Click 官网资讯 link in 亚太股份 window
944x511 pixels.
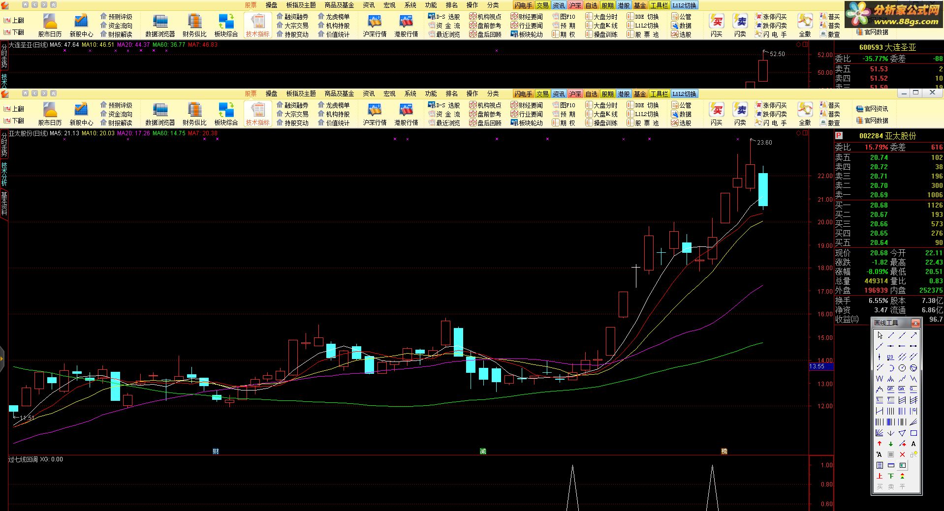pyautogui.click(x=872, y=109)
